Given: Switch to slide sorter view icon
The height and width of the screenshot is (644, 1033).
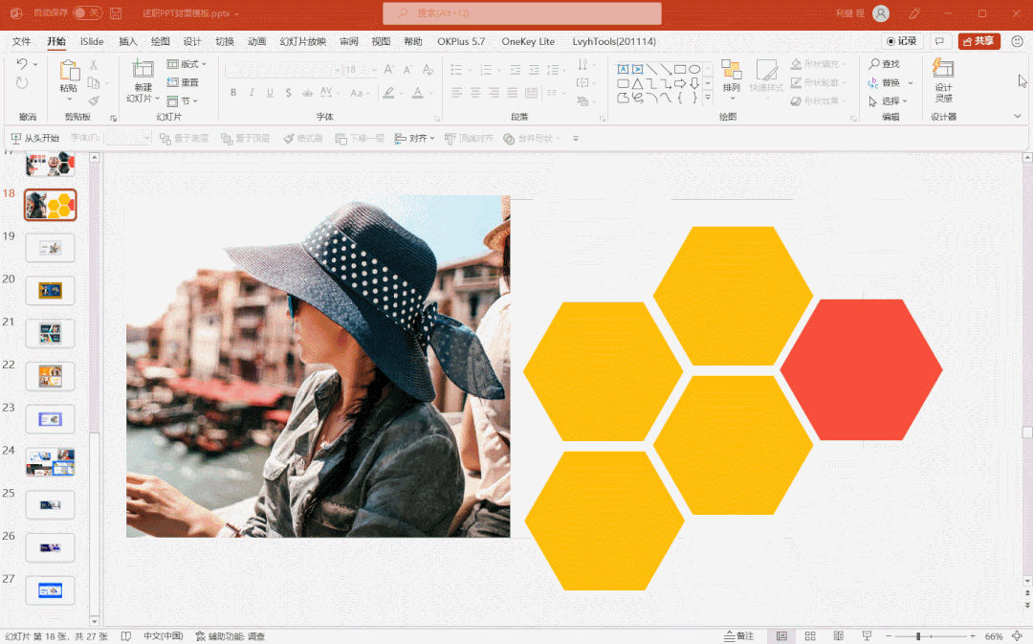Looking at the screenshot, I should click(x=810, y=636).
